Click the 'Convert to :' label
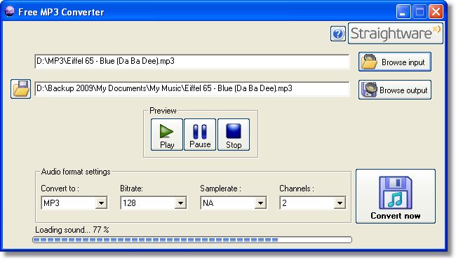The width and height of the screenshot is (456, 260). click(x=60, y=189)
